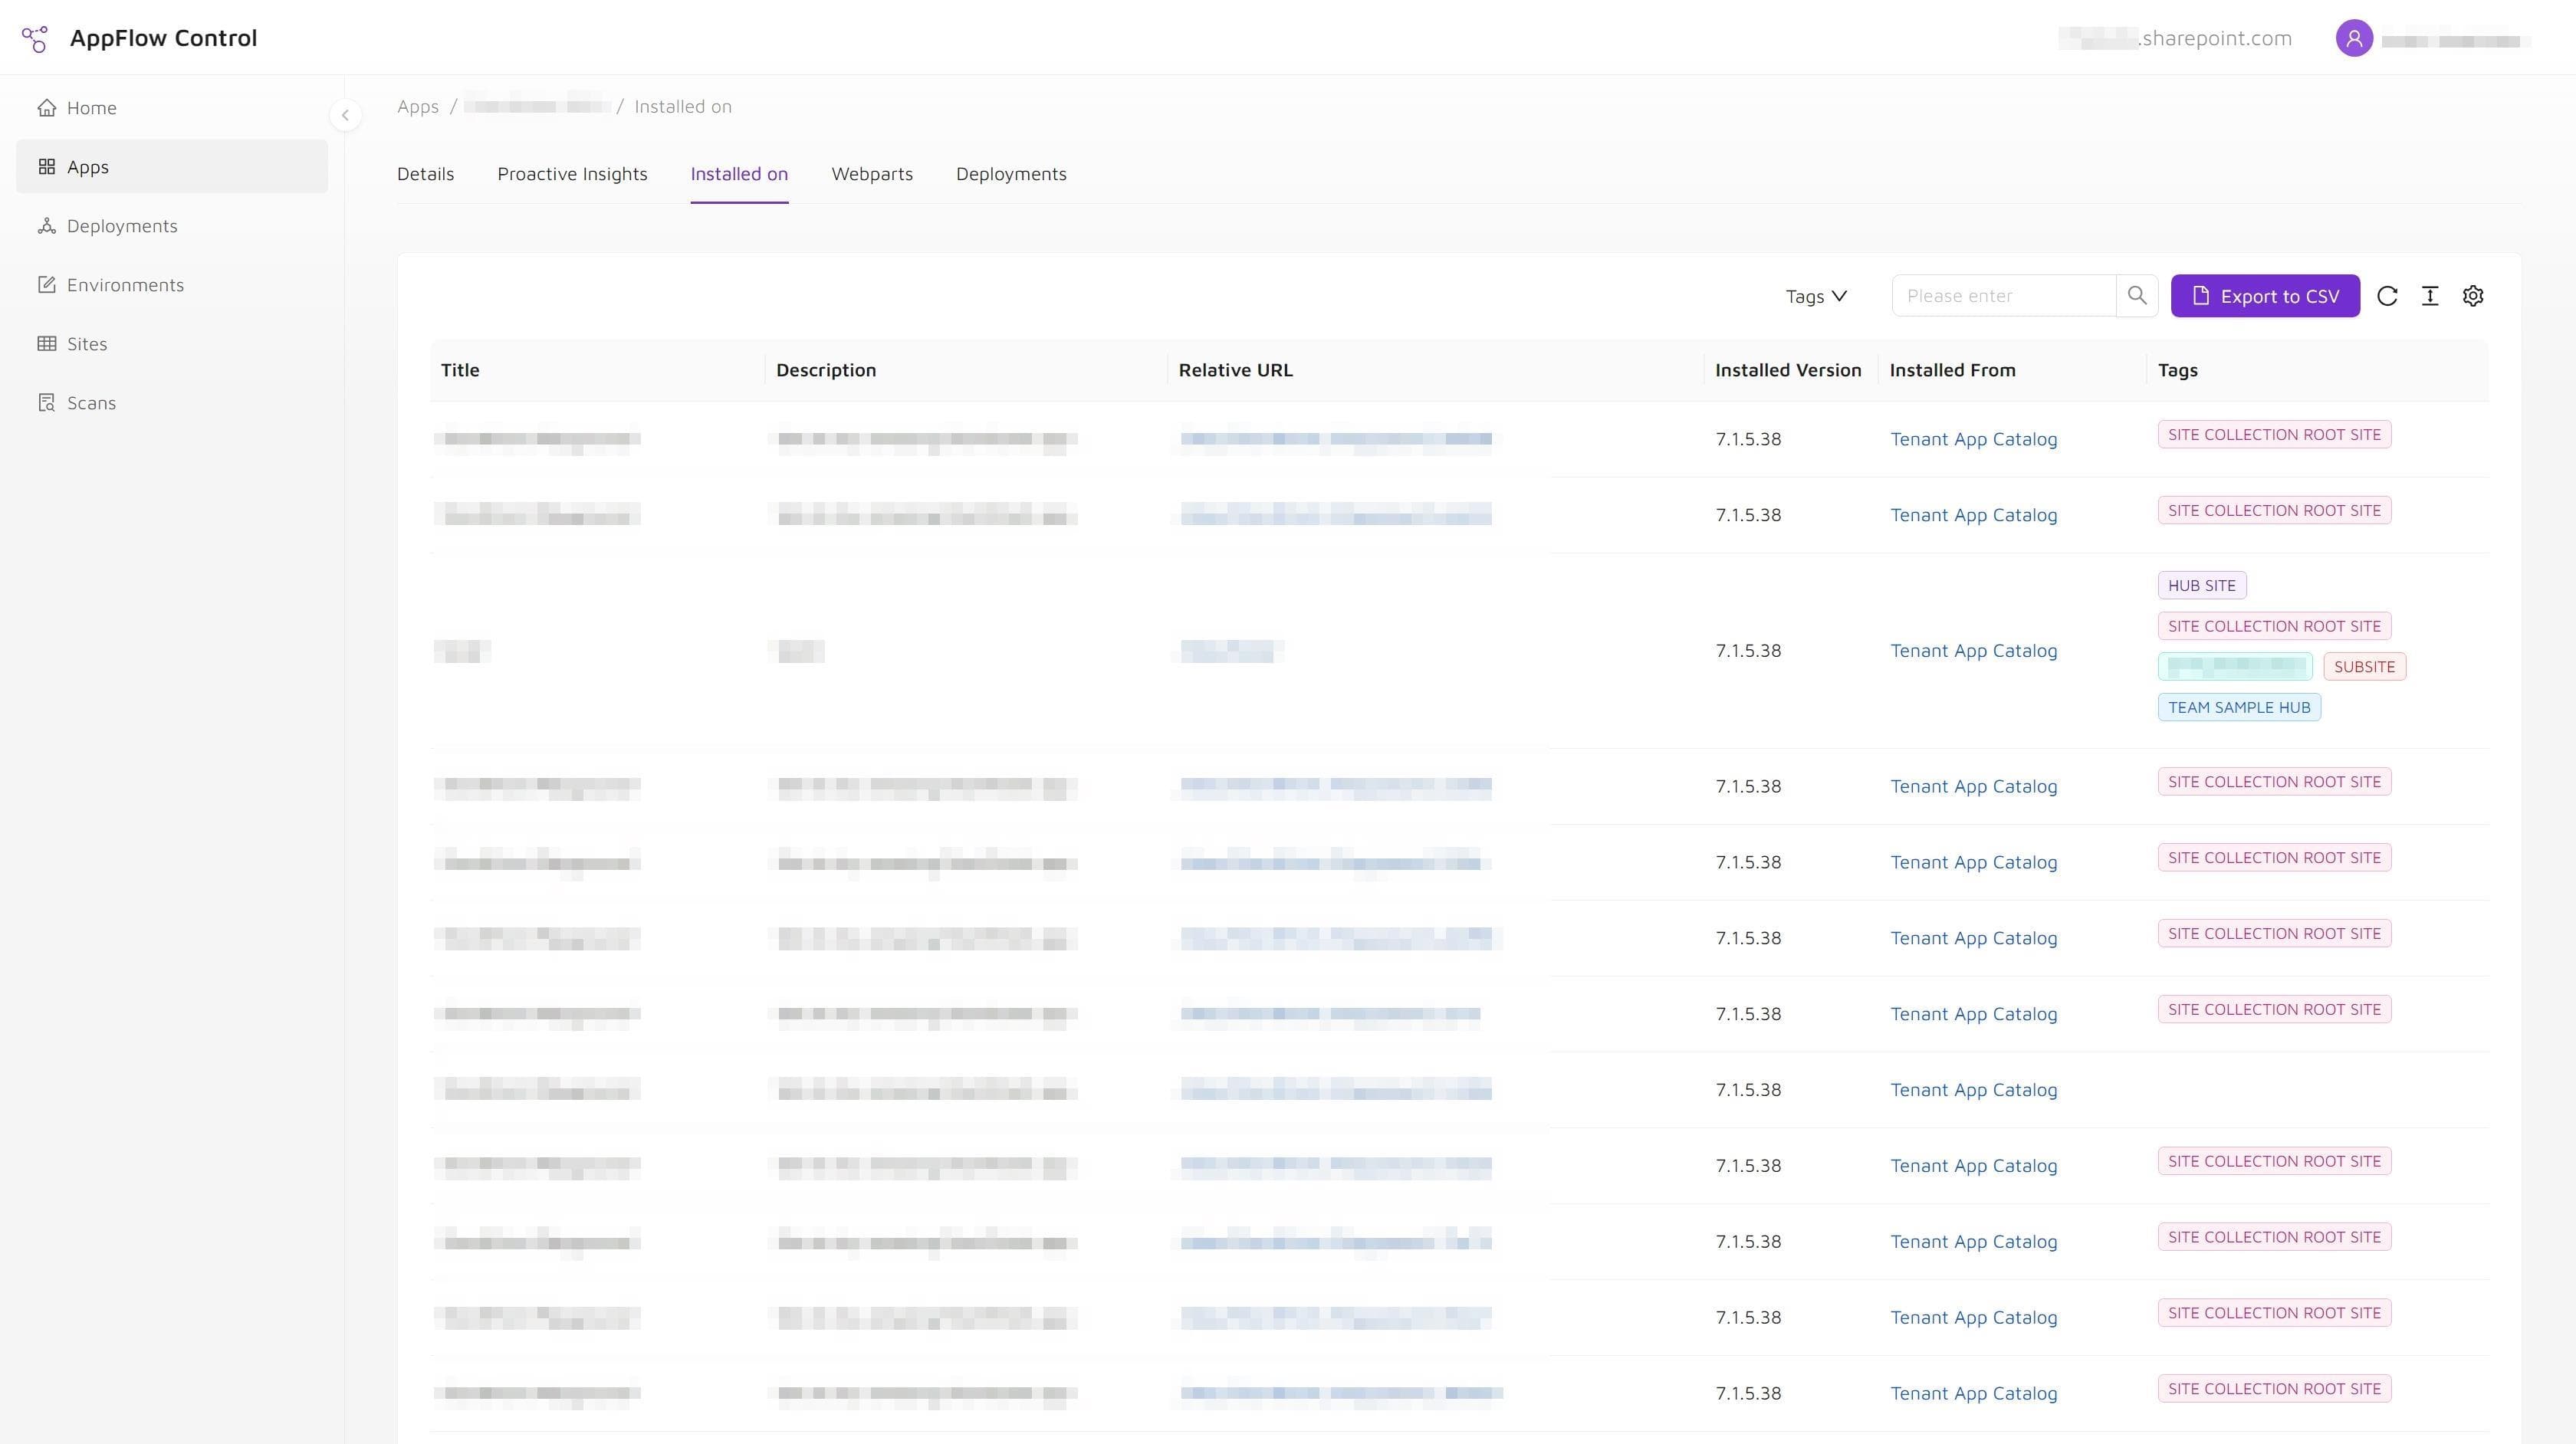
Task: Collapse the sidebar with the chevron button
Action: (345, 115)
